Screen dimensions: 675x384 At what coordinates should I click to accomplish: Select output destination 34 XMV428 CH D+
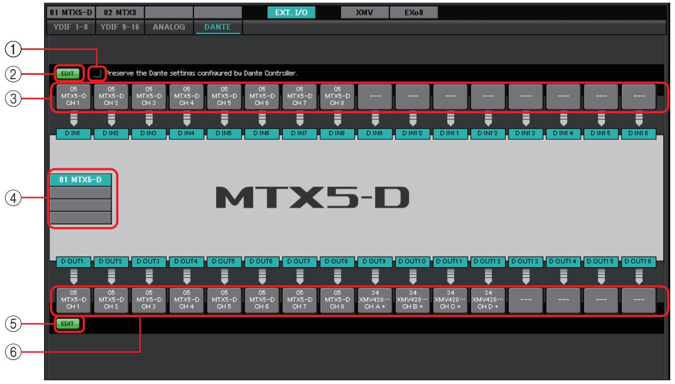tap(489, 301)
